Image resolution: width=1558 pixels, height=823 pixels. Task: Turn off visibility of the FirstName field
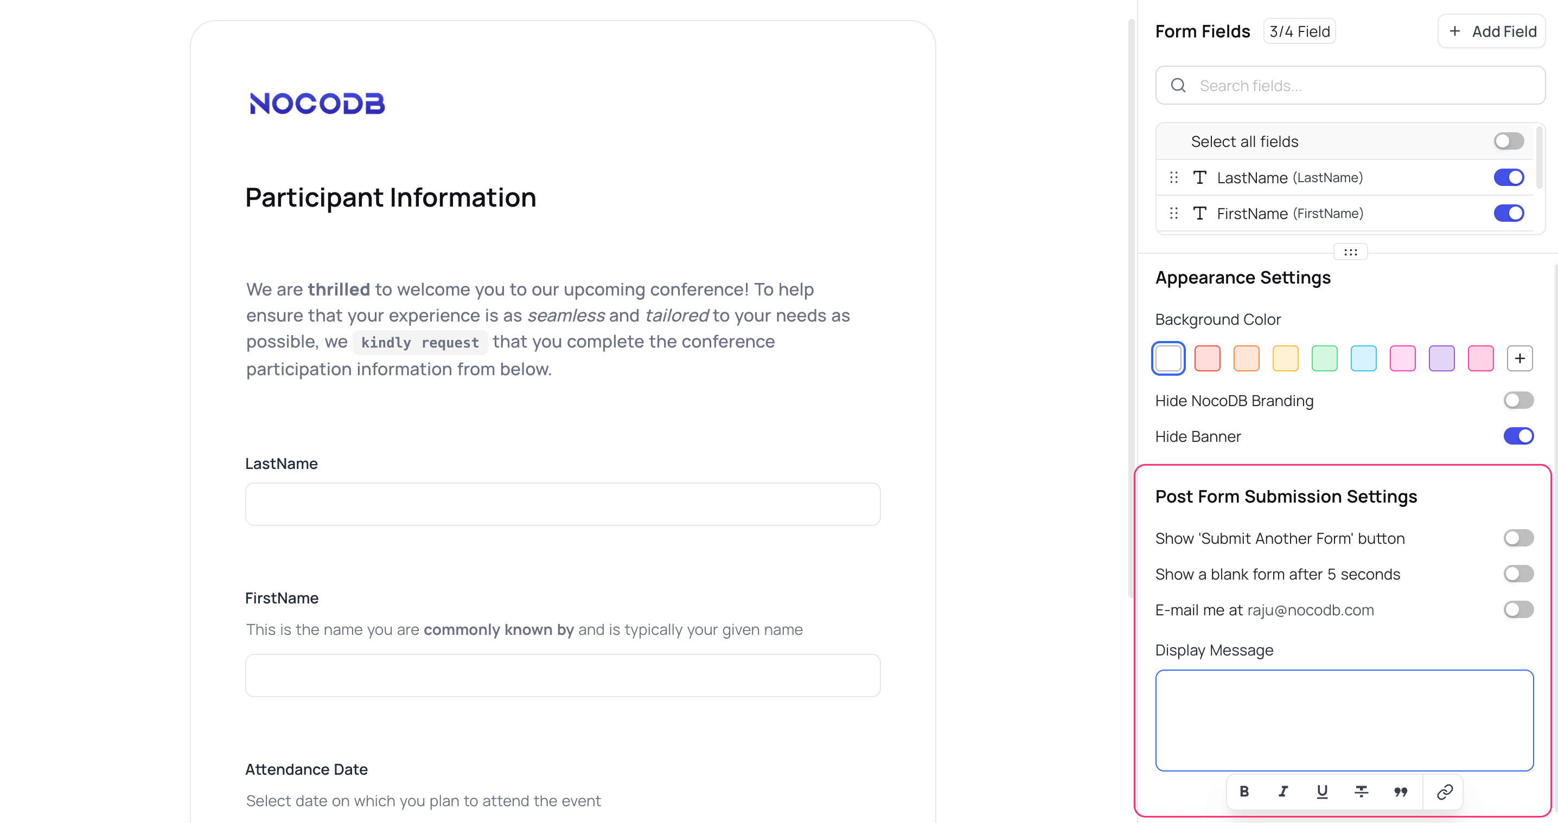click(x=1509, y=213)
